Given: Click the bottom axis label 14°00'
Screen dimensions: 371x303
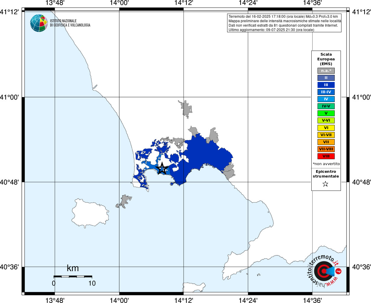Looking at the screenshot, I should (x=119, y=300).
